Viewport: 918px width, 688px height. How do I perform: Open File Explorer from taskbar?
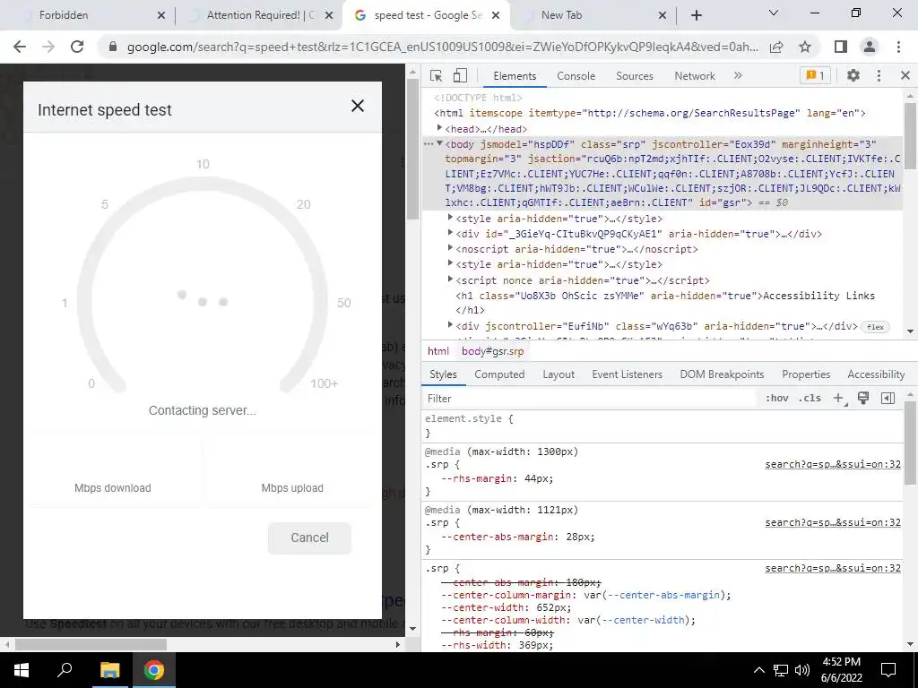[109, 670]
